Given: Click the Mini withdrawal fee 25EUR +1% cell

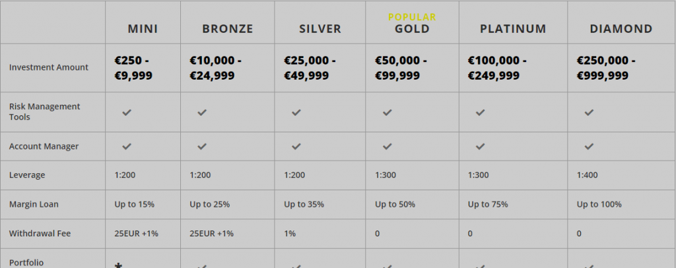Looking at the screenshot, I should pos(136,234).
